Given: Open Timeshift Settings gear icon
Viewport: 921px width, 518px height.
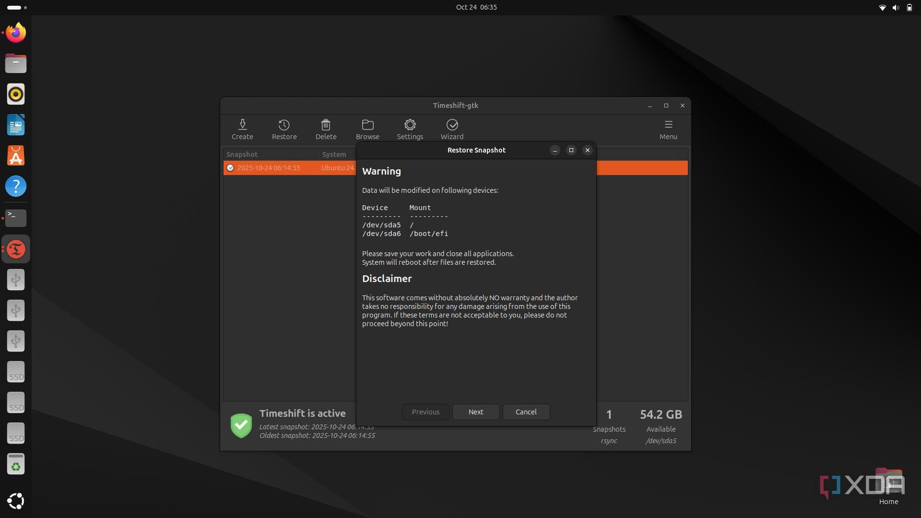Looking at the screenshot, I should [x=410, y=129].
